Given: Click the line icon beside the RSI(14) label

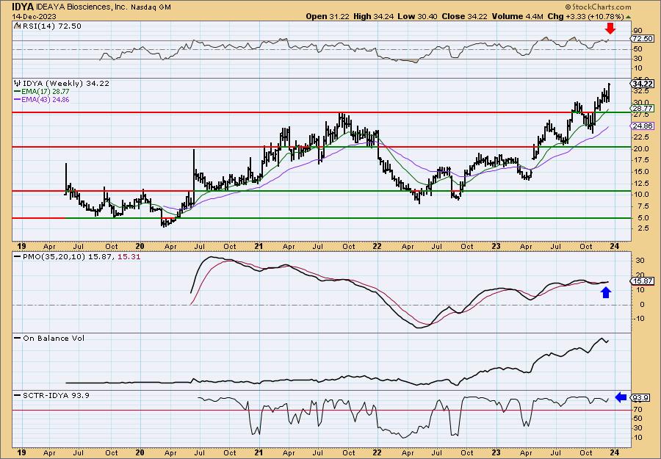Looking at the screenshot, I should coord(18,26).
